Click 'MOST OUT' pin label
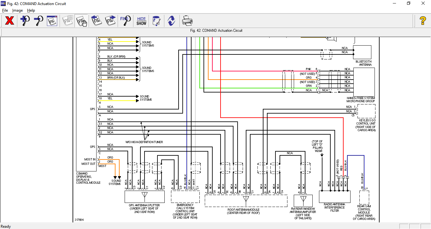 click(88, 164)
